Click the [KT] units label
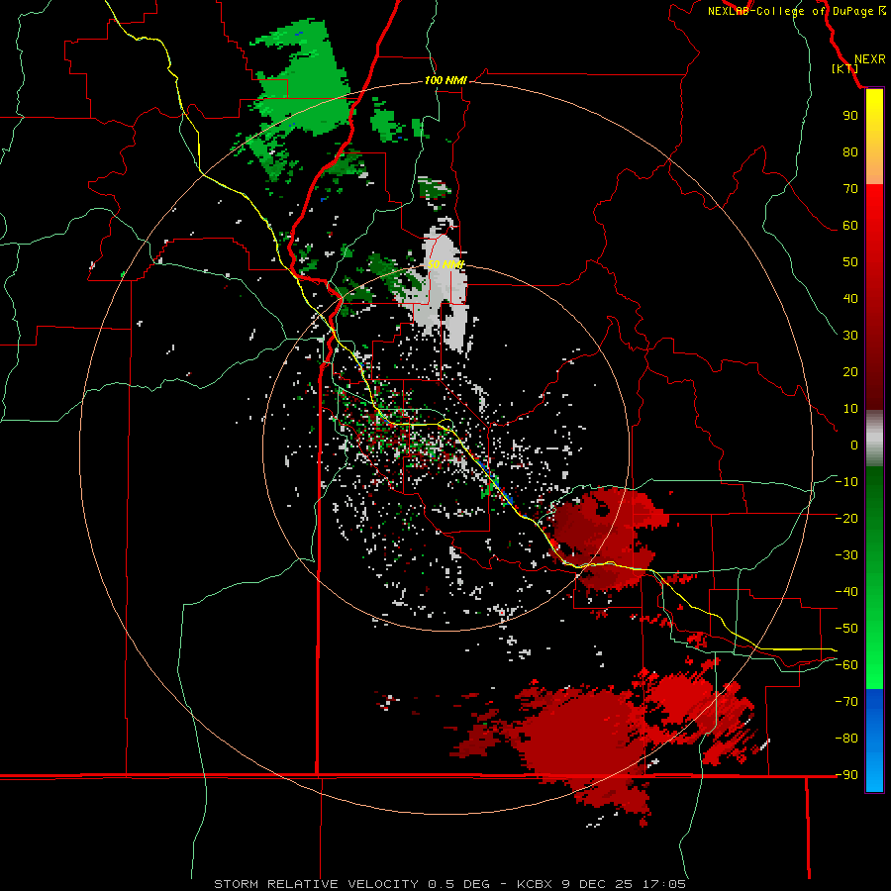This screenshot has width=891, height=891. [x=844, y=68]
